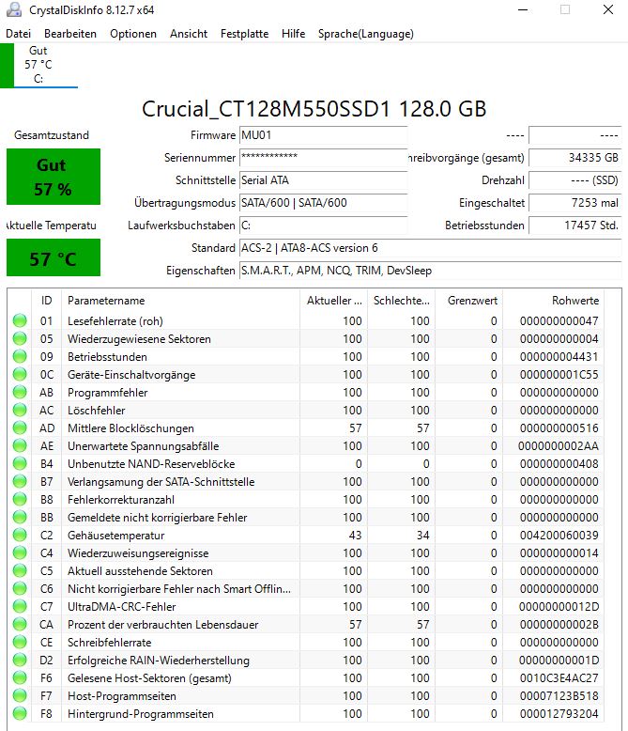Click the status icon for UltraDMA-CRC-Fehler
The image size is (628, 731).
coord(20,607)
